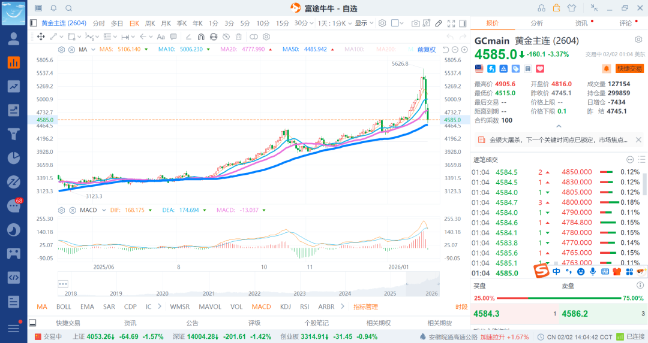Remove the MACD indicator with X icon
Screen dimensions: 648x343
[x=73, y=210]
